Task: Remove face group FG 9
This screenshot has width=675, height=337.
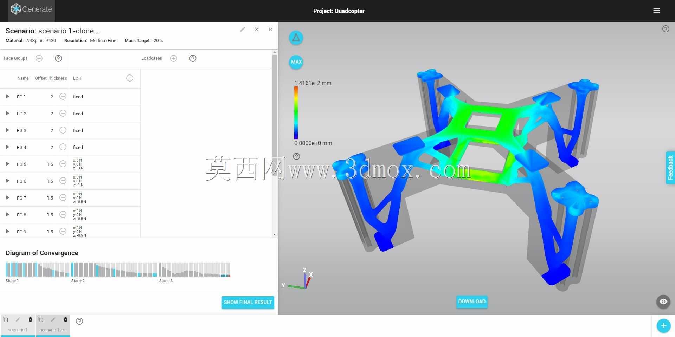Action: (x=63, y=231)
